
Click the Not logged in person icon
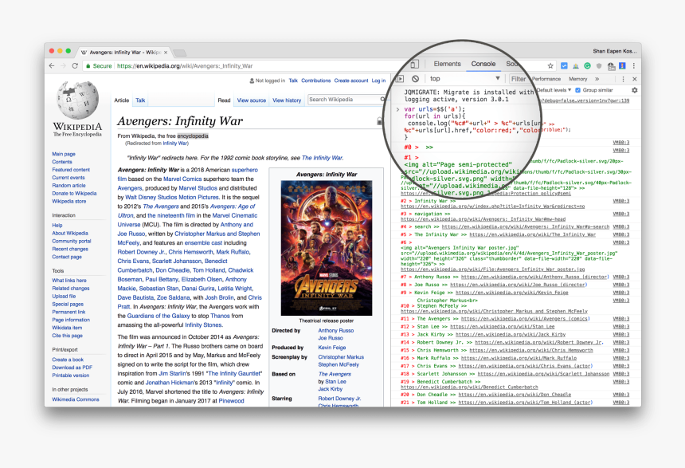click(251, 81)
